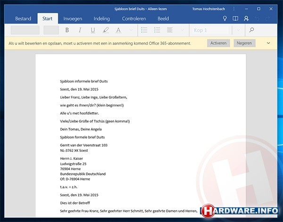This screenshot has height=222, width=283.
Task: Click the share person icon
Action: tap(246, 19)
